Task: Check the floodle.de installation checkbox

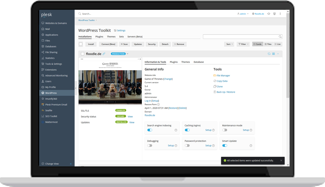Action: [83, 54]
